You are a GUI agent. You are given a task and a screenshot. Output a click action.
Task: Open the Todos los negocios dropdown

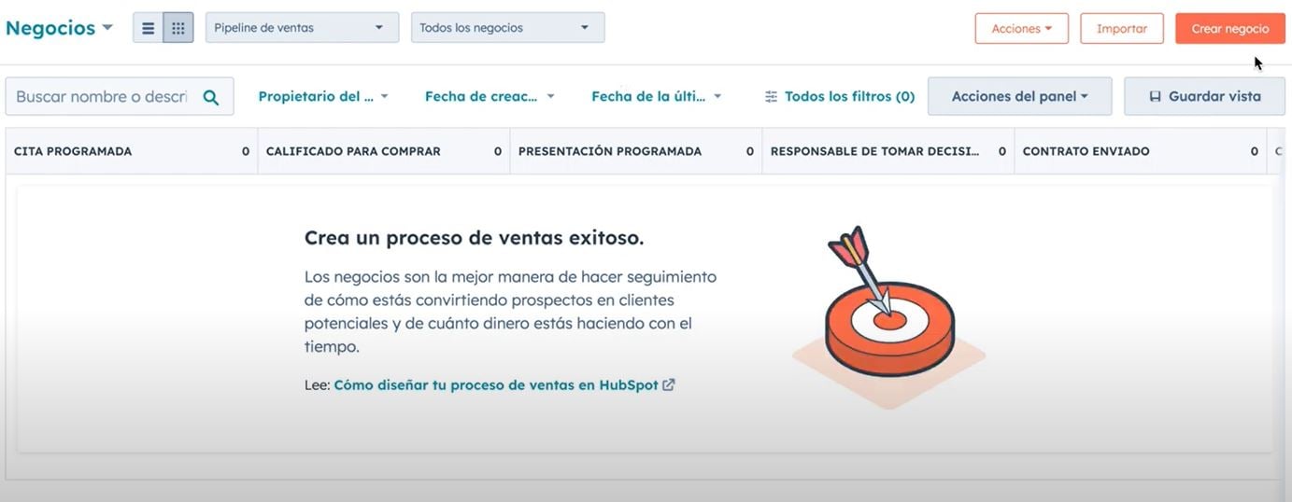pos(508,27)
